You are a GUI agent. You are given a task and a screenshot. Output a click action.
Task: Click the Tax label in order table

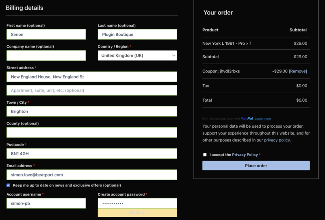pyautogui.click(x=206, y=86)
